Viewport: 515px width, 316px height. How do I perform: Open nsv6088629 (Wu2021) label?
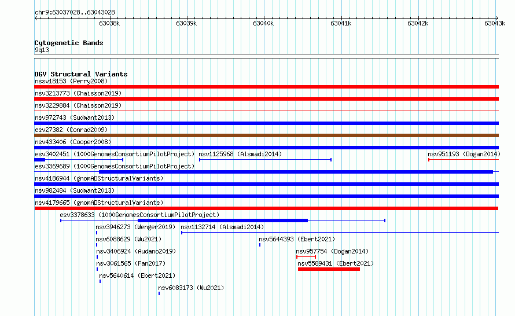click(x=128, y=239)
